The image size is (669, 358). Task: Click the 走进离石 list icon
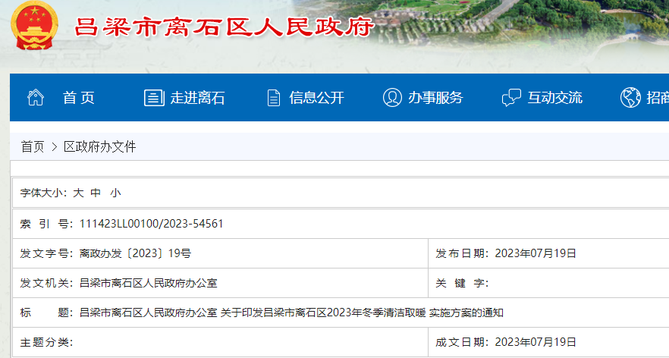[154, 98]
